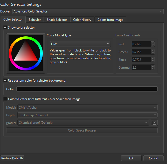Viewport: 167px width, 164px height.
Task: Click the Blue' luma coefficient field
Action: click(x=141, y=60)
